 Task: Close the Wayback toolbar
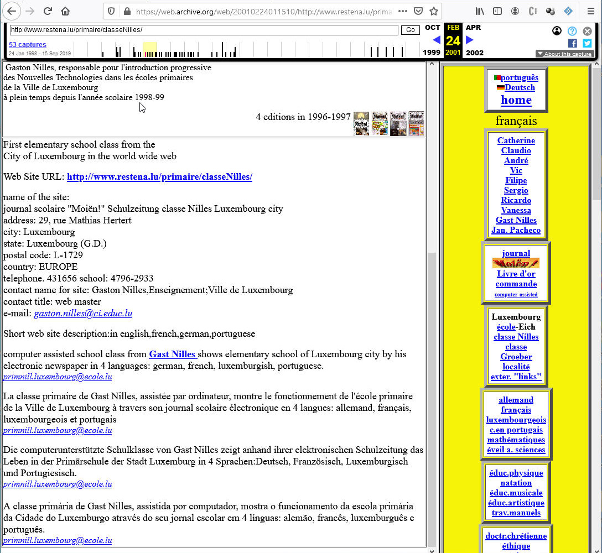pyautogui.click(x=587, y=31)
